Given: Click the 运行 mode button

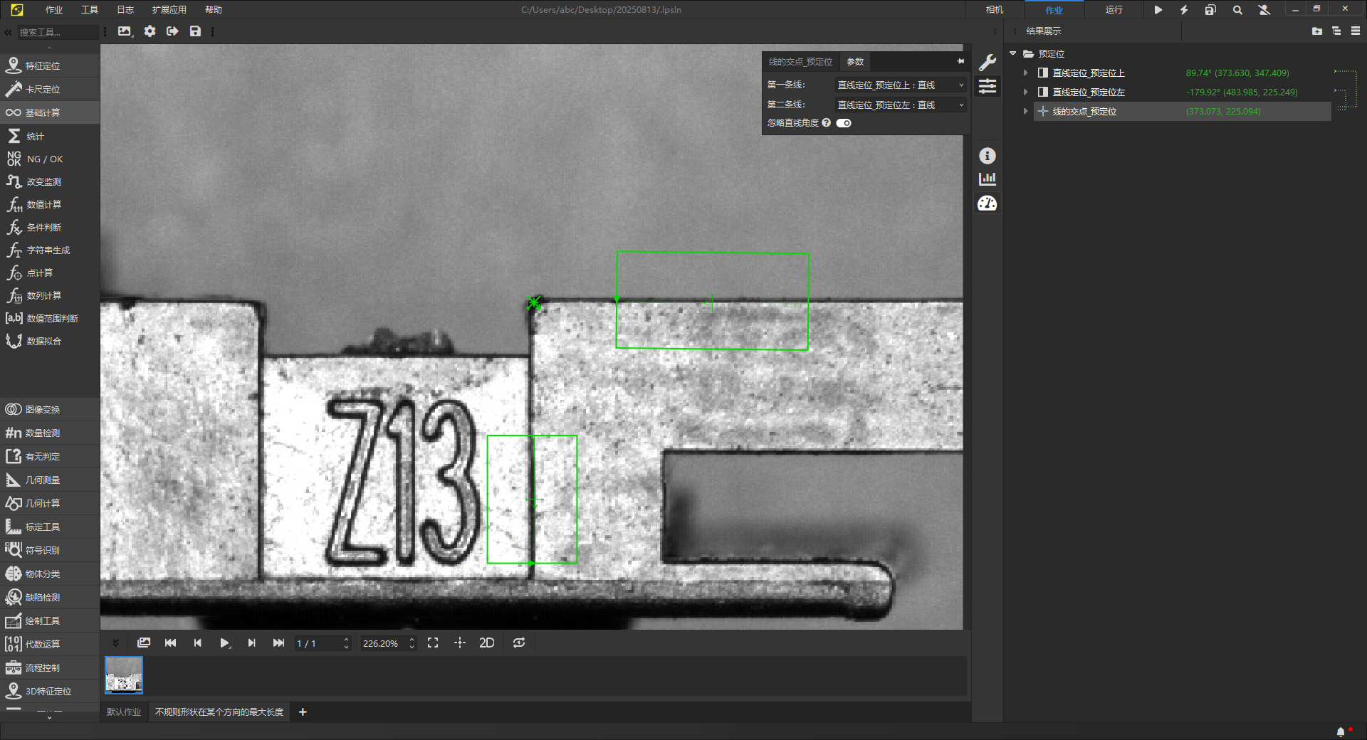Looking at the screenshot, I should click(1114, 10).
